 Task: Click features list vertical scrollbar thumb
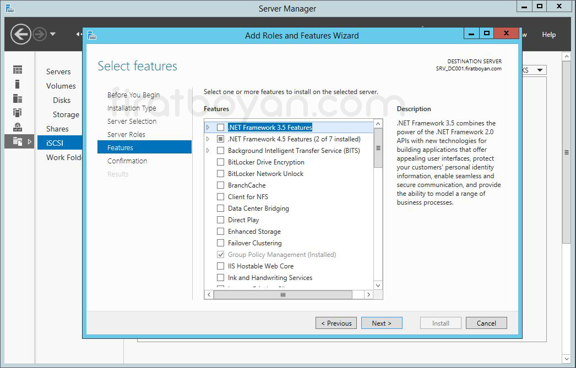tap(378, 148)
